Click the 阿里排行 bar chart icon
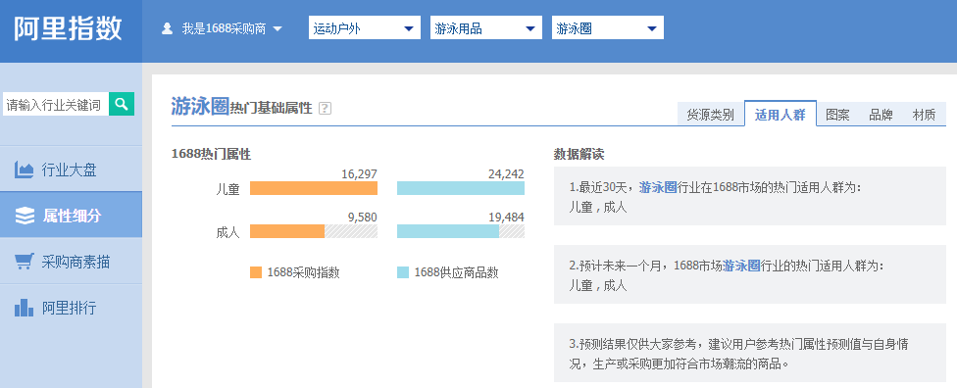Screen dimensions: 957x388 (x=24, y=308)
